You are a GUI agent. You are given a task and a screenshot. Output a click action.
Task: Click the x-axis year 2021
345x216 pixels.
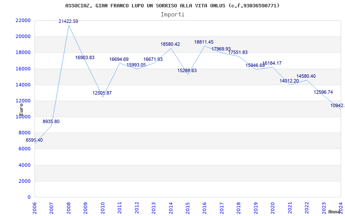coord(290,207)
